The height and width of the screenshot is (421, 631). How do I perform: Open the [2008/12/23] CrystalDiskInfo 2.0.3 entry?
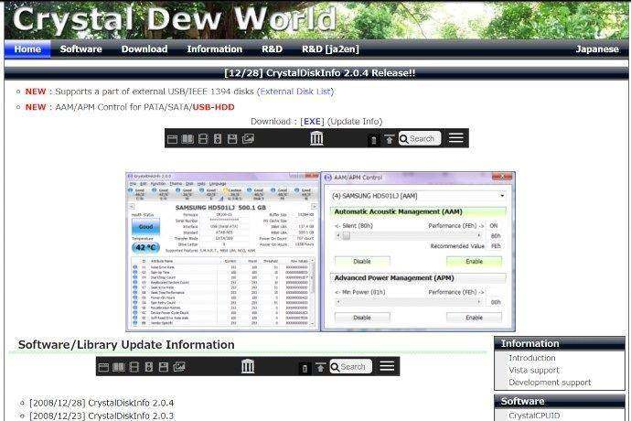tap(102, 416)
